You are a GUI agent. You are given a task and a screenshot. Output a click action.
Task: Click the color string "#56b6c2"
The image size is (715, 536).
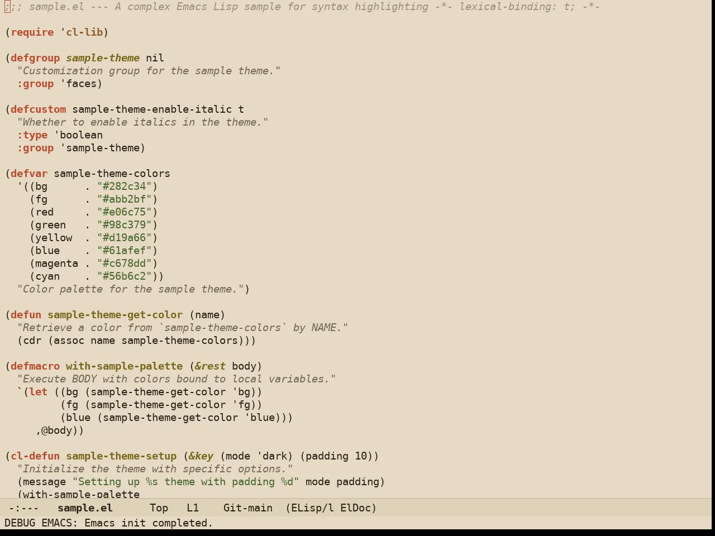pyautogui.click(x=125, y=276)
